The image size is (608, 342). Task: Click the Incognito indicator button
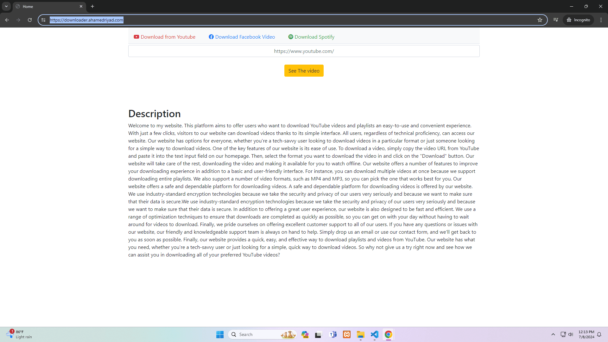point(578,20)
